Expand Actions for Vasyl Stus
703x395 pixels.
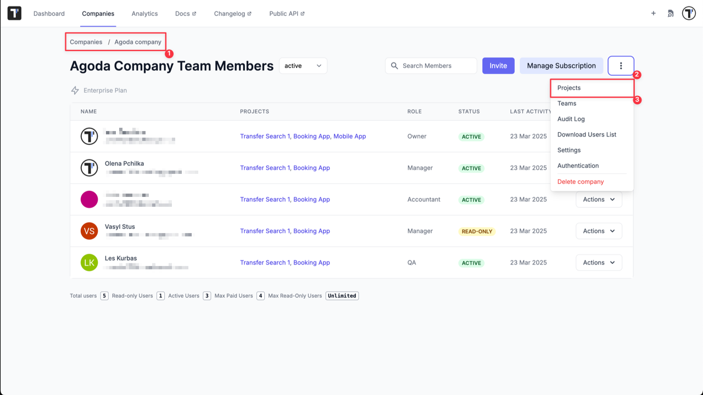tap(599, 231)
